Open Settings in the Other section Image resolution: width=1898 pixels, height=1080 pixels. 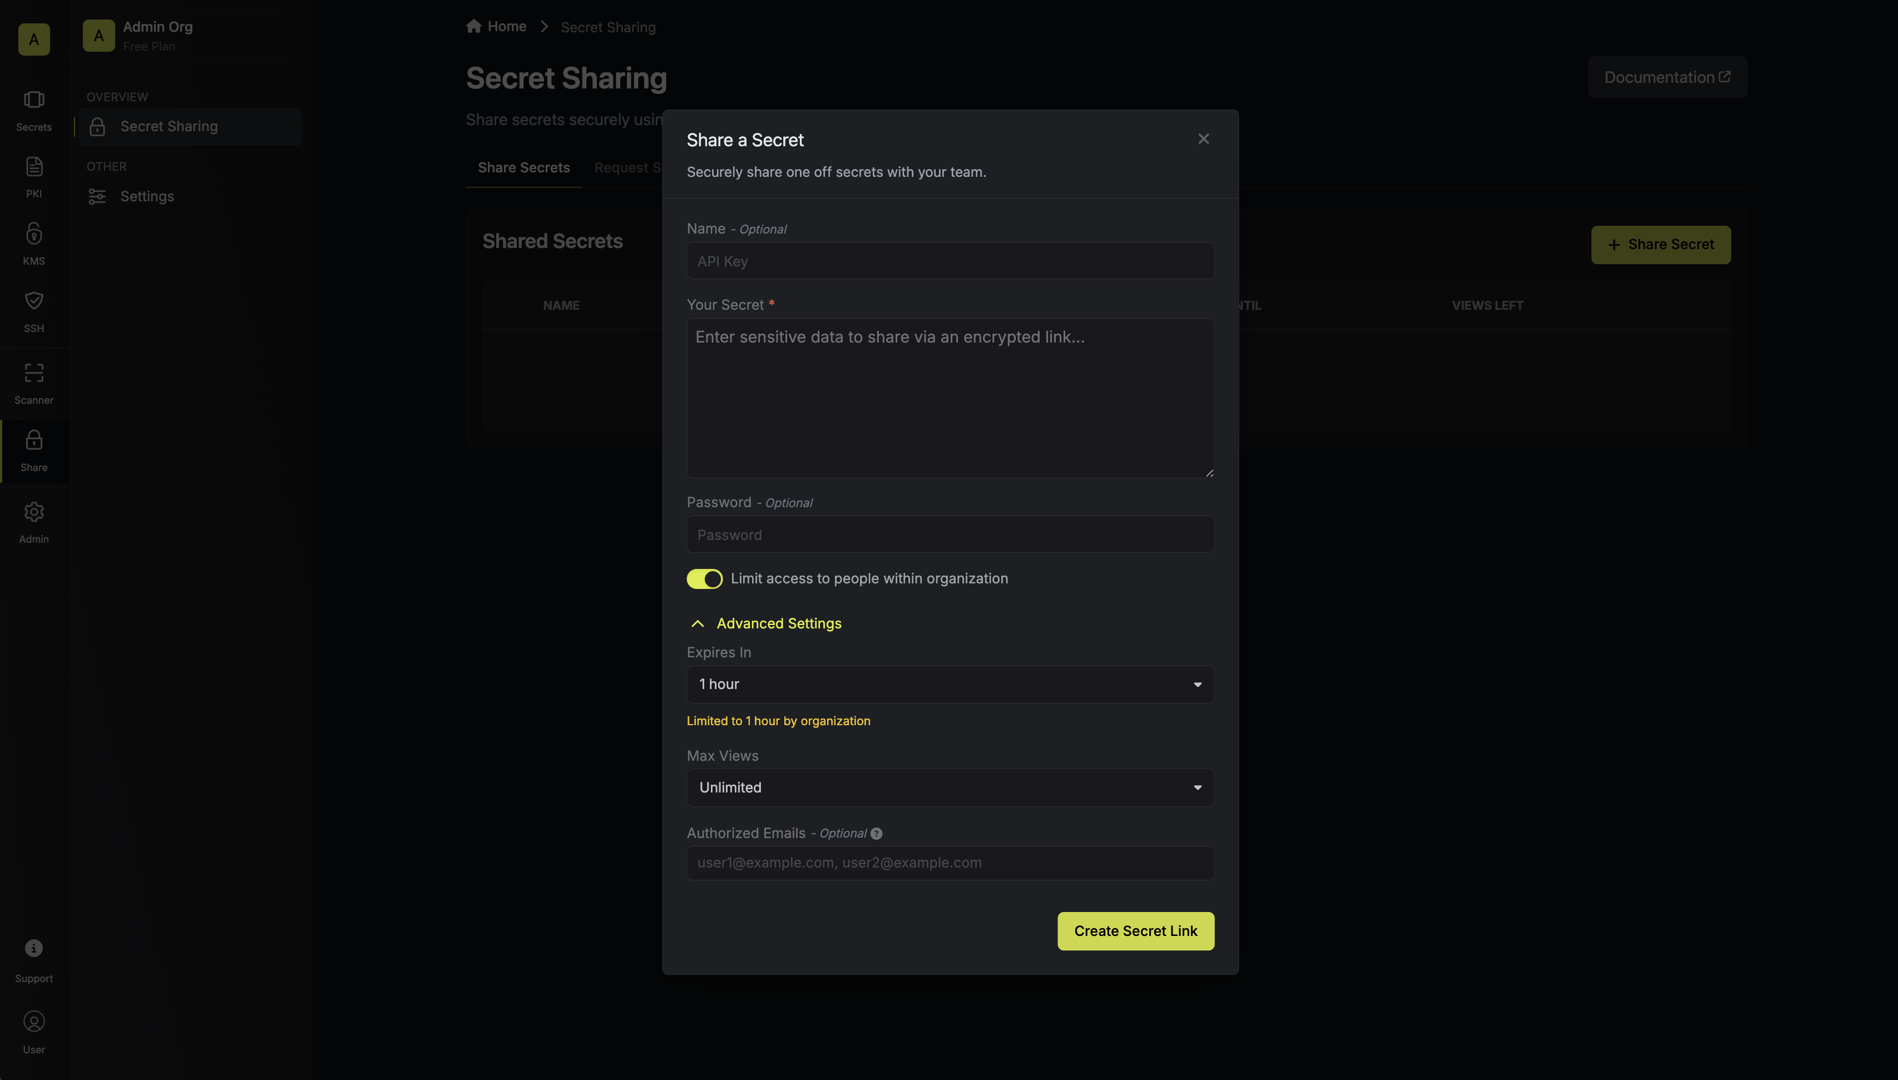pos(190,196)
